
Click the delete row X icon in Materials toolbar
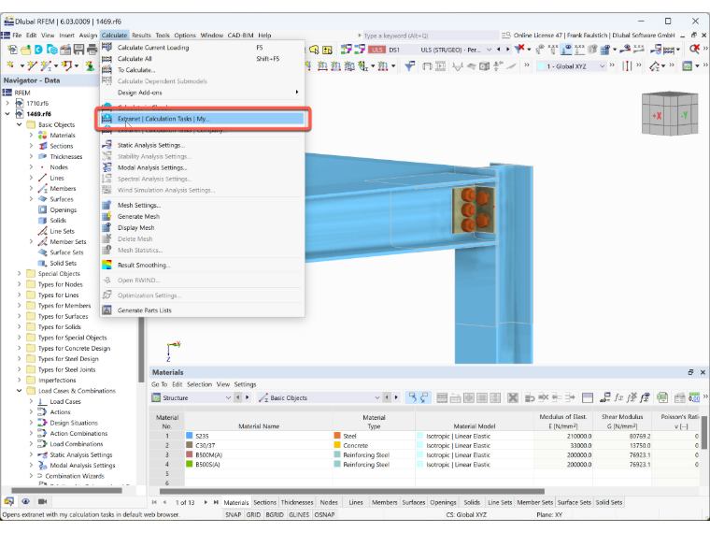513,398
